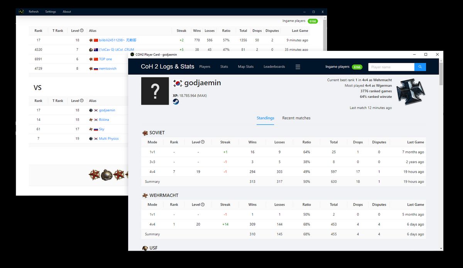Click the Player name search field
This screenshot has height=268, width=463.
(391, 67)
